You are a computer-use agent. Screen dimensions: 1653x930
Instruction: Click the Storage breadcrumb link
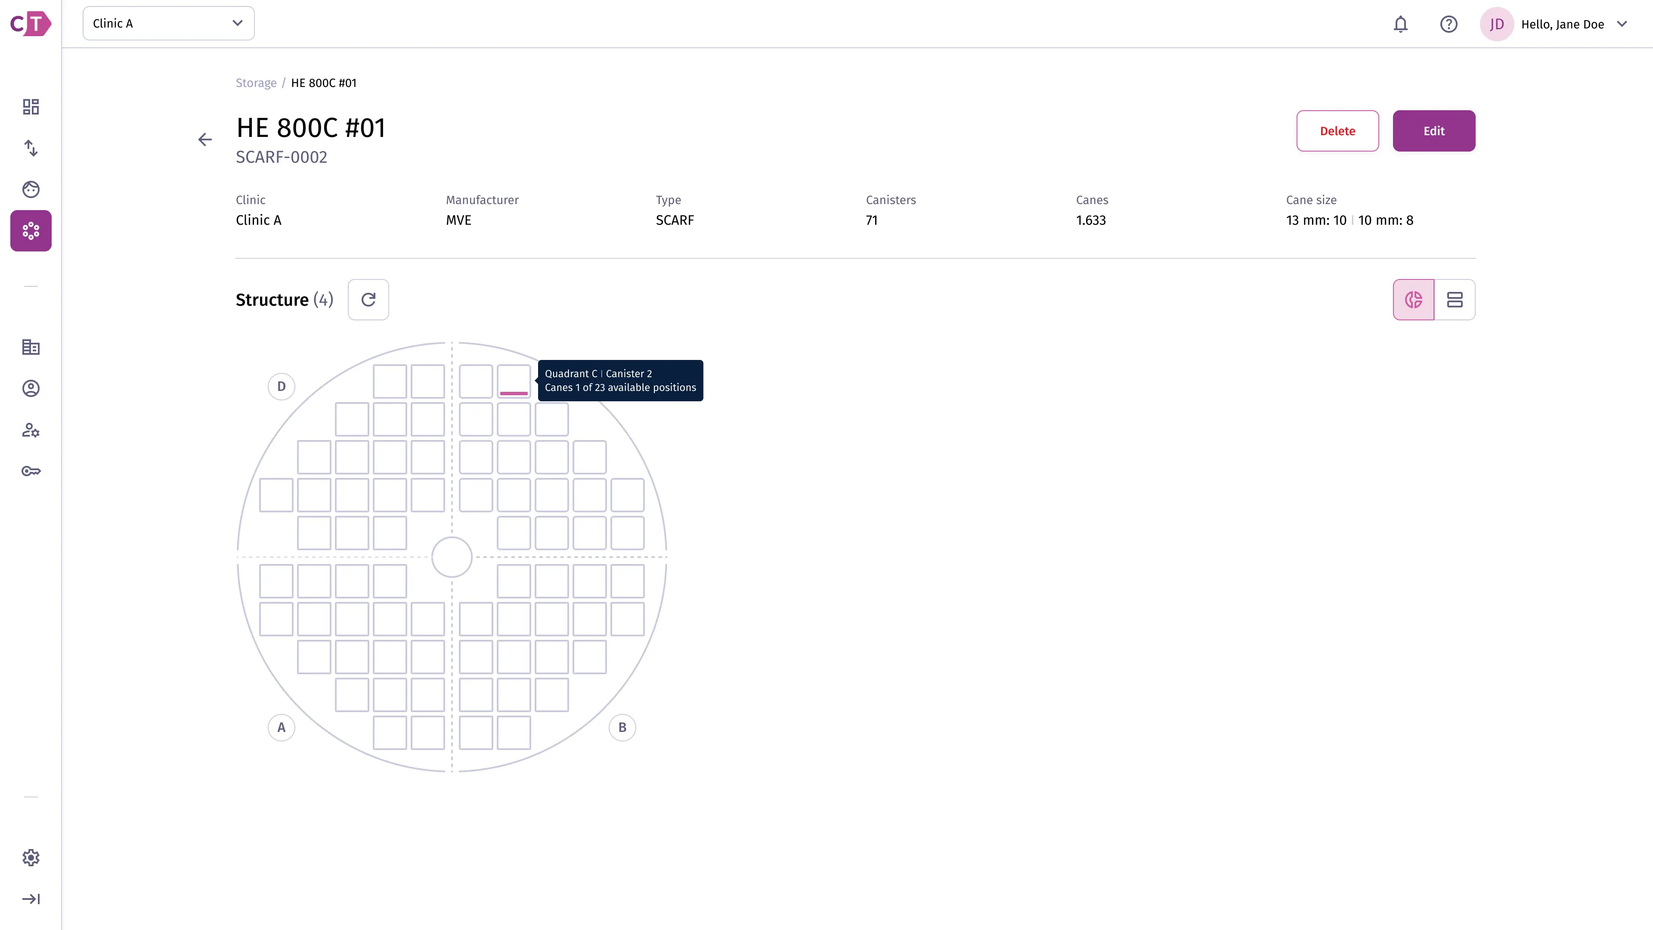tap(256, 83)
